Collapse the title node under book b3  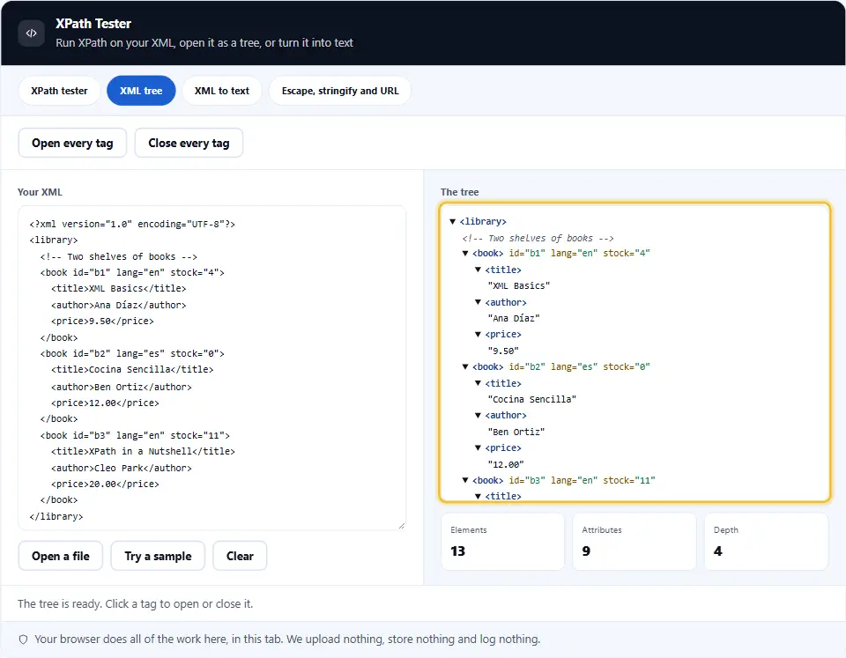pyautogui.click(x=478, y=496)
